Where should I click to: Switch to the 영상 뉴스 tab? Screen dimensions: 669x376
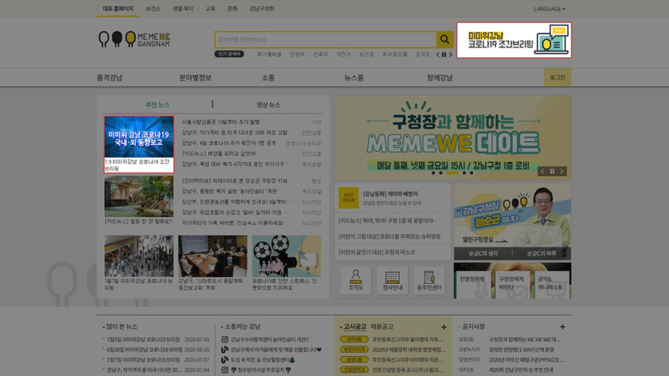coord(268,105)
